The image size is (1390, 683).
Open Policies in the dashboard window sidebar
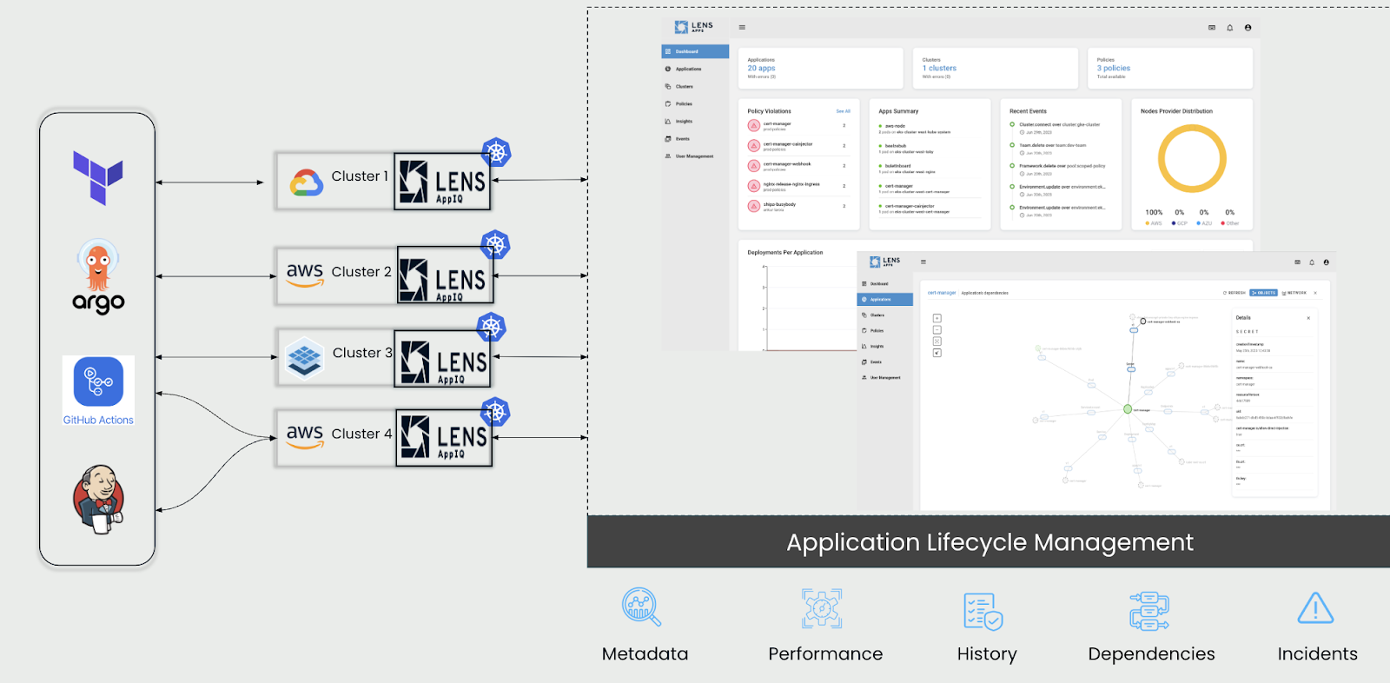coord(695,104)
